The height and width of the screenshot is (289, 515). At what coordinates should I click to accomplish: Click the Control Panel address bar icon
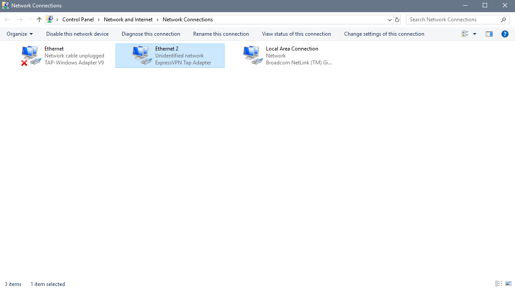(x=50, y=19)
